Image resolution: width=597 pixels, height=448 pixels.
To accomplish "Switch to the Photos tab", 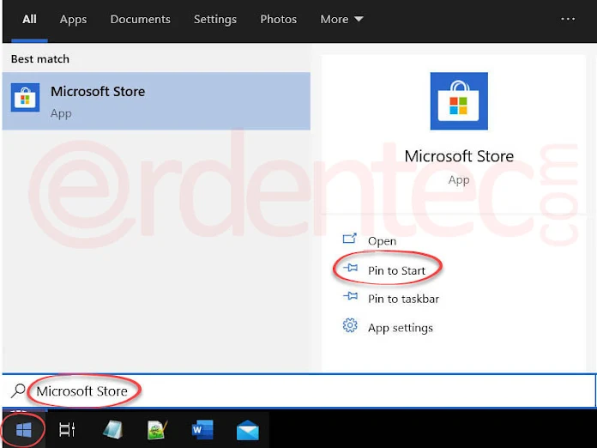I will tap(278, 19).
